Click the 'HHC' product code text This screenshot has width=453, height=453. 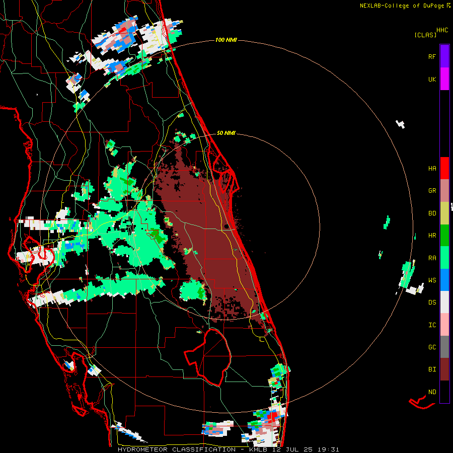click(x=442, y=30)
